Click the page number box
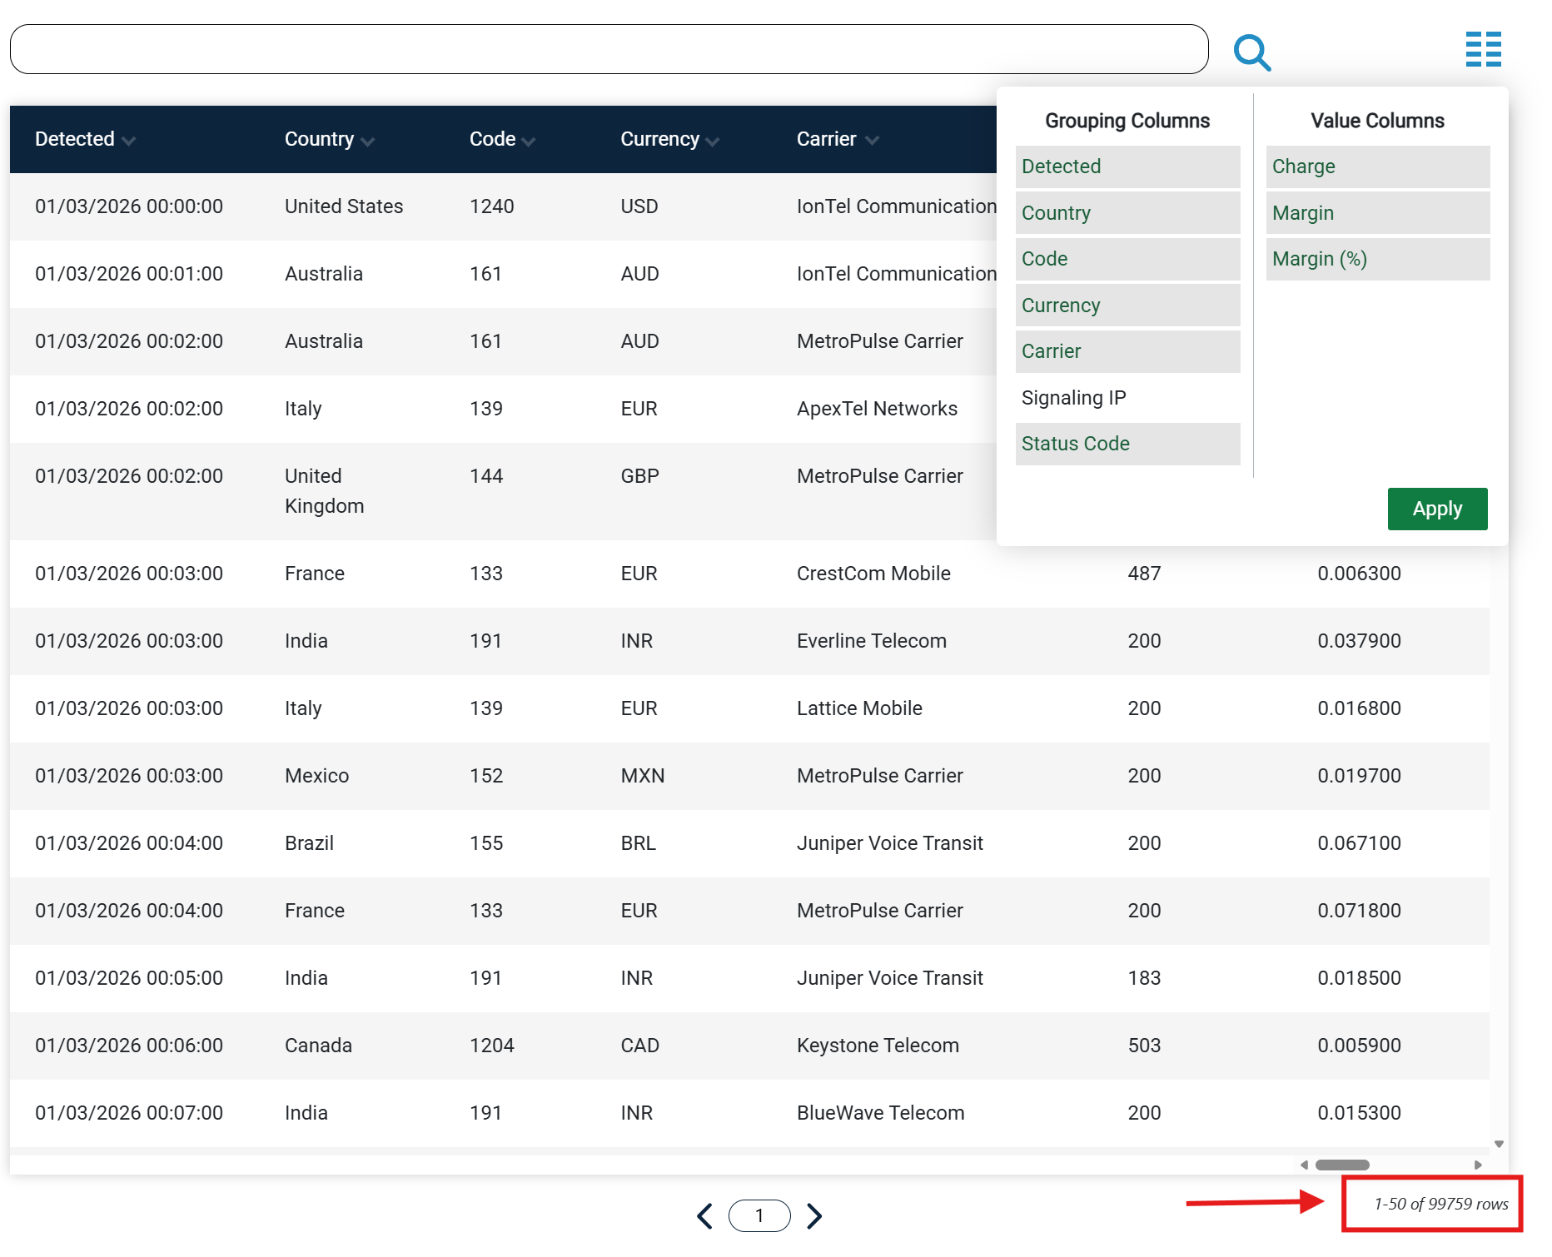 click(759, 1215)
